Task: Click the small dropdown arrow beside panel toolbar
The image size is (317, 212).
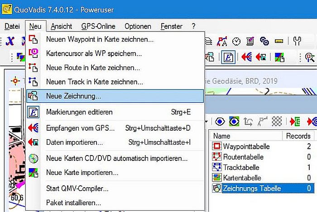Action: [x=207, y=122]
